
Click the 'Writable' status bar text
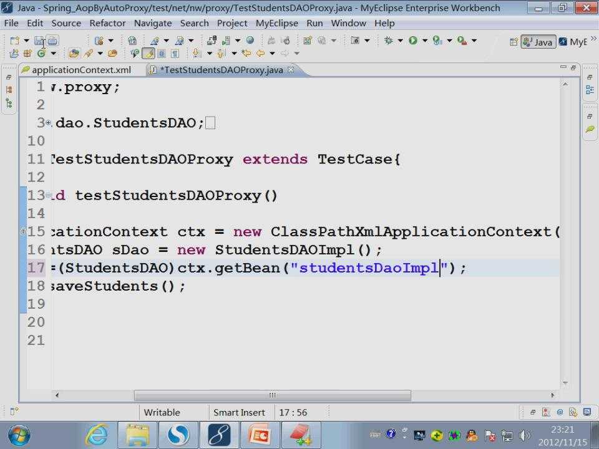pos(162,412)
